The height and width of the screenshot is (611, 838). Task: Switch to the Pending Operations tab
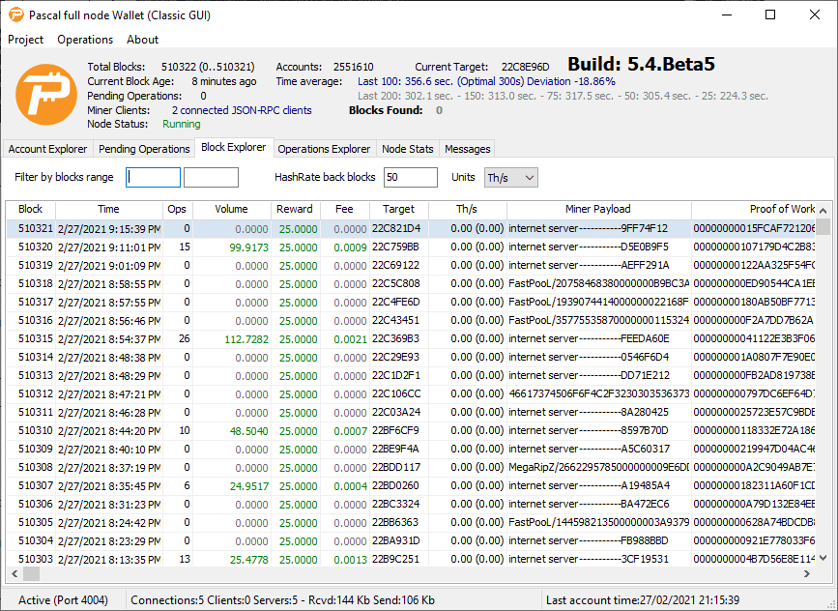point(144,149)
